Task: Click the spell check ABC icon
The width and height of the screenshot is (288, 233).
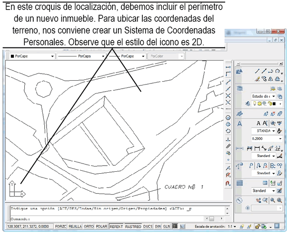Action: point(279,123)
